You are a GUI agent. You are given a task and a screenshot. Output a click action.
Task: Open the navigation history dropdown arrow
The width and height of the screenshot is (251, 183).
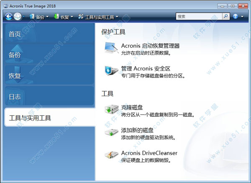point(24,16)
